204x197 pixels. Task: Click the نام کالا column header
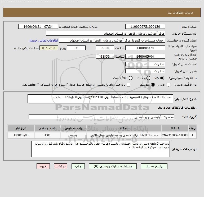pyautogui.click(x=124, y=128)
